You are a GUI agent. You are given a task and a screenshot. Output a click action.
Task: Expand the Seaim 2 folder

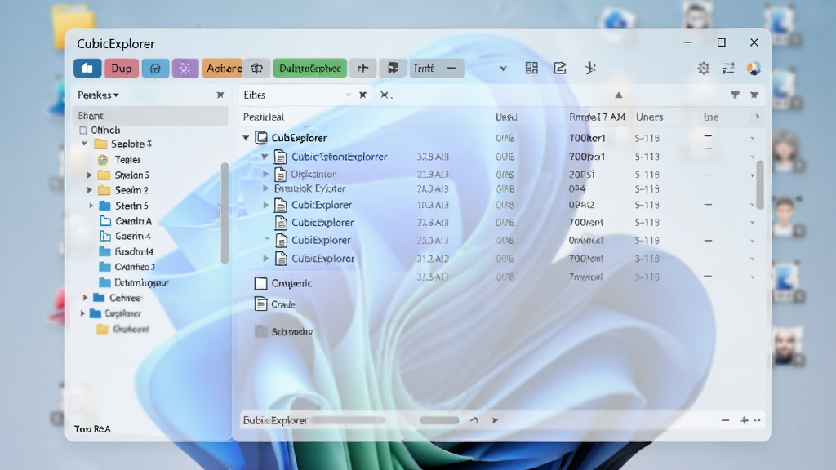coord(90,190)
